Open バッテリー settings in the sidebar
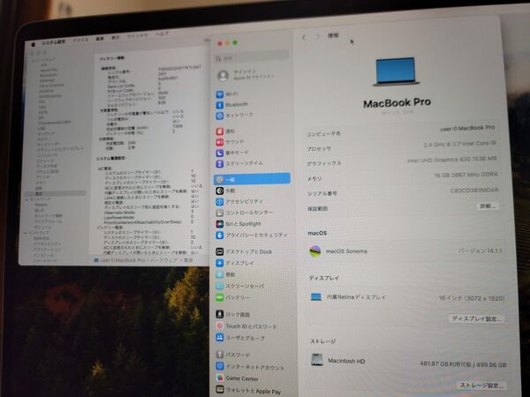The image size is (530, 397). click(x=233, y=297)
